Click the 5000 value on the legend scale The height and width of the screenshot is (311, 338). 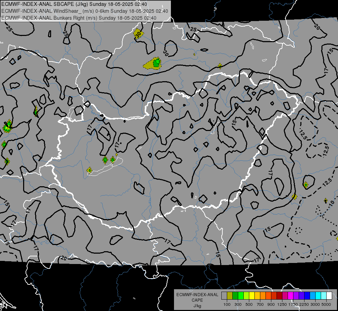[x=326, y=304]
